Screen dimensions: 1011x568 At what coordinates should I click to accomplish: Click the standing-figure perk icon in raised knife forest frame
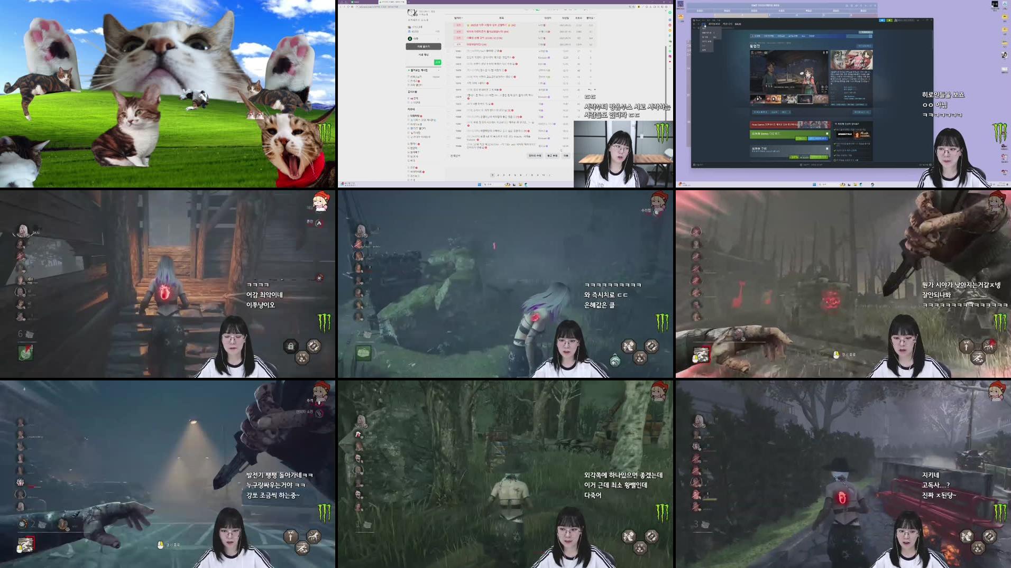click(x=966, y=346)
